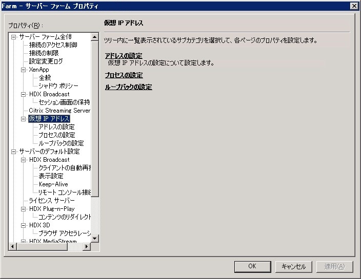Viewport: 361px width, 279px height.
Task: Click the tree's scroll up arrow
Action: 95,37
